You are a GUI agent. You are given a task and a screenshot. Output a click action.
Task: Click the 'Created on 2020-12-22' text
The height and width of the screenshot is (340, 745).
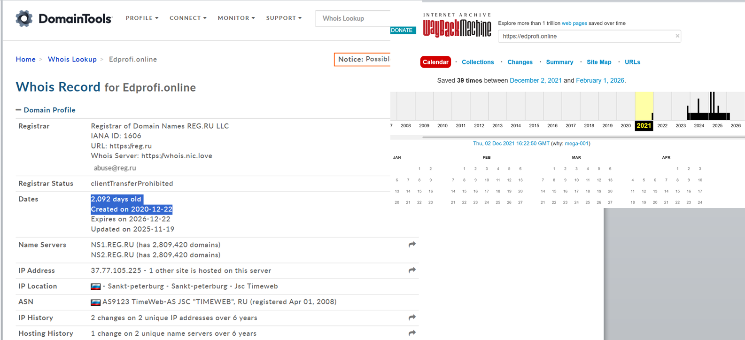[132, 209]
